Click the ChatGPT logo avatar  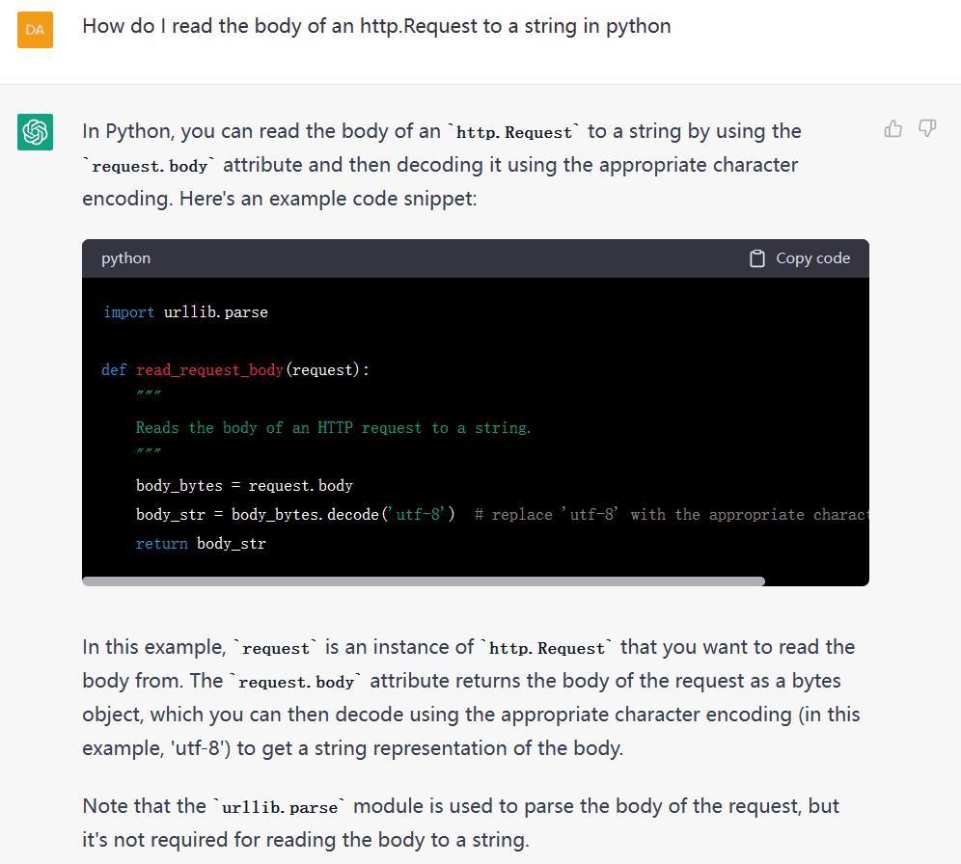tap(35, 131)
